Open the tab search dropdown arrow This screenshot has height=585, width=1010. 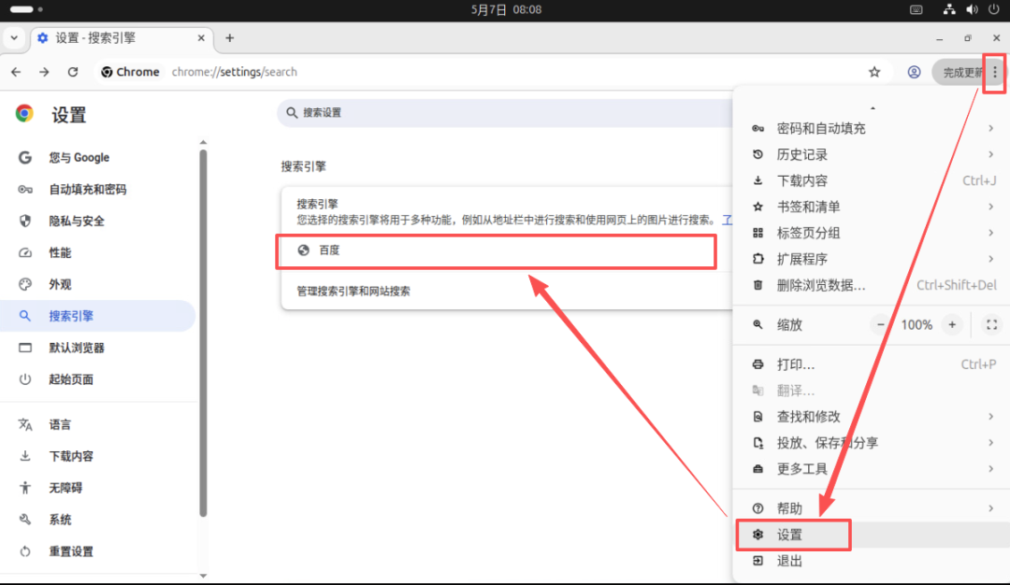point(14,38)
